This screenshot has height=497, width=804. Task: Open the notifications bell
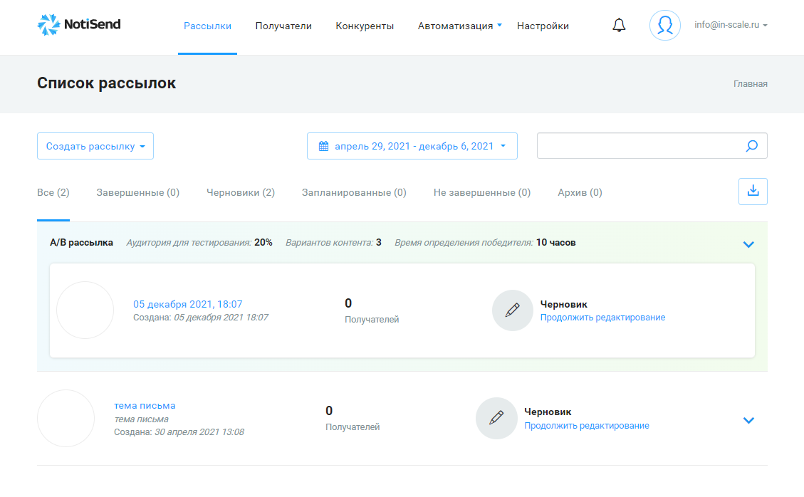[619, 25]
